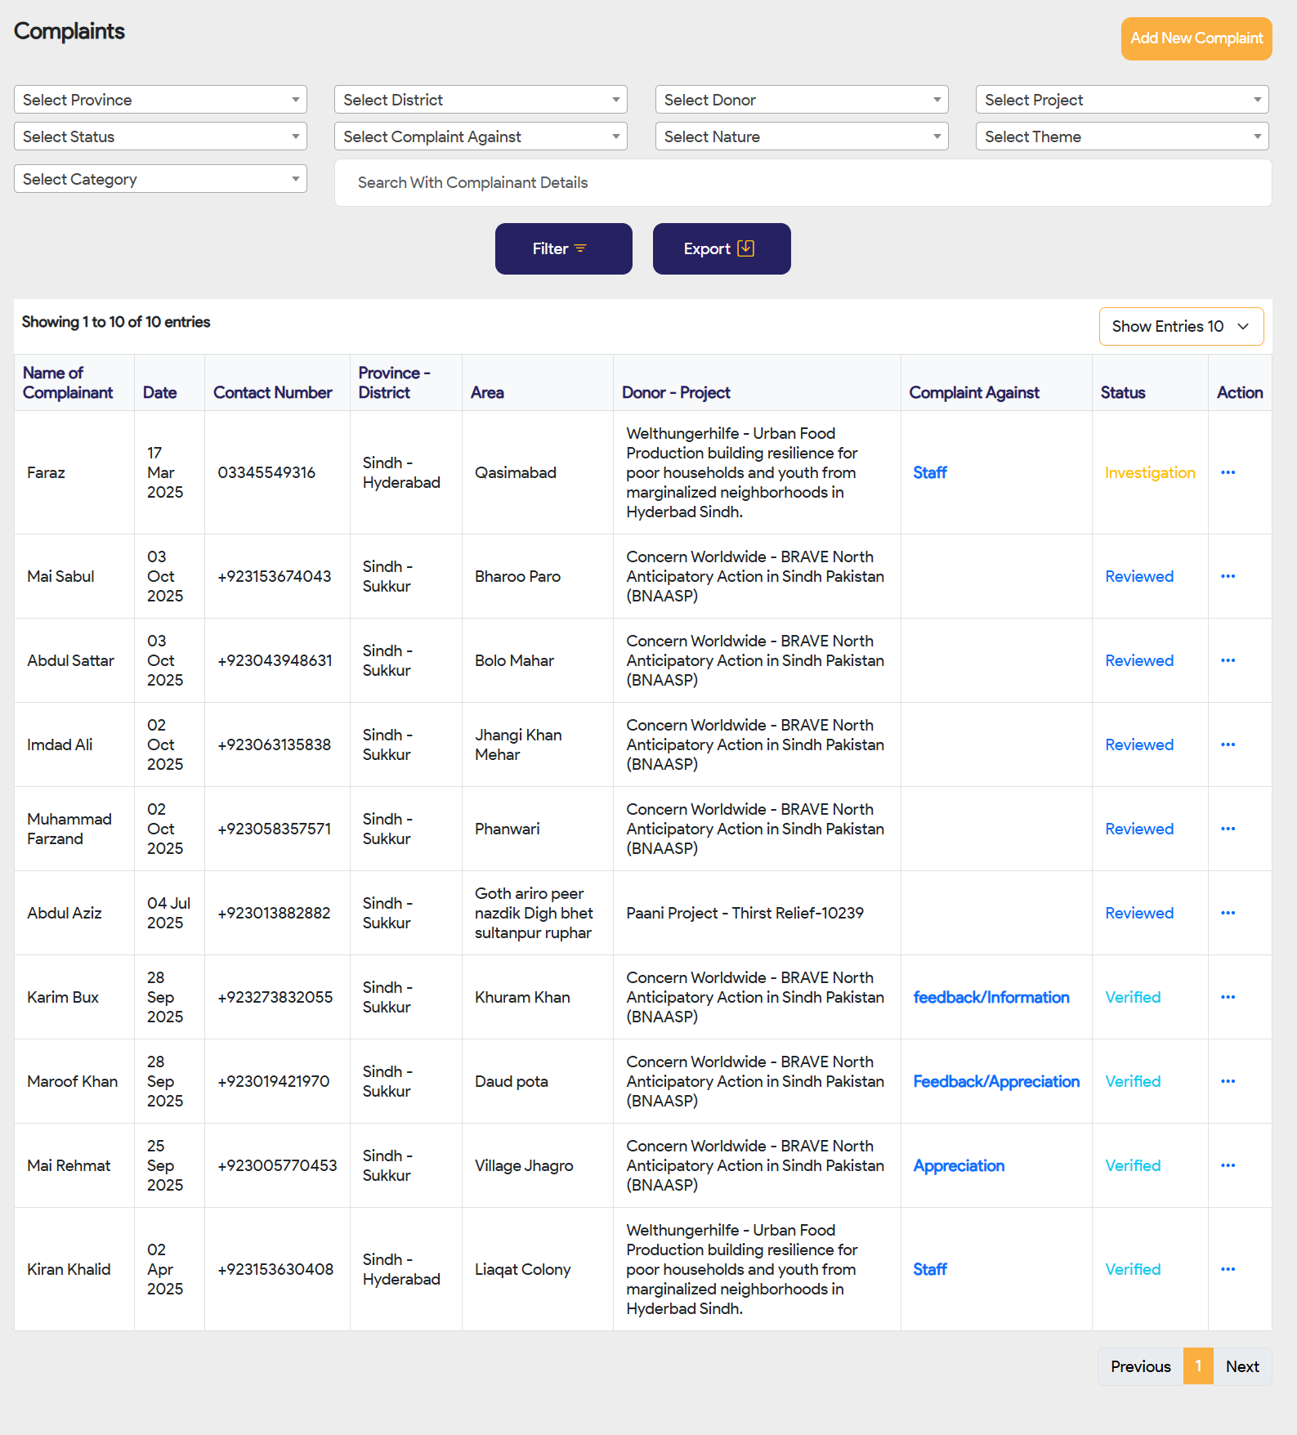Open the feedback/Information link for Karim Bux
The width and height of the screenshot is (1297, 1435).
[991, 997]
